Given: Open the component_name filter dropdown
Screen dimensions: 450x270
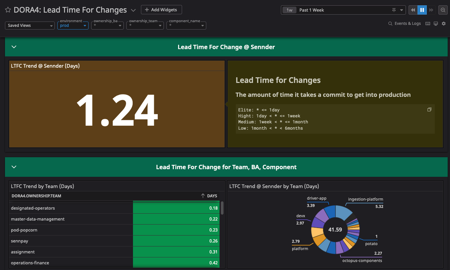Looking at the screenshot, I should [186, 25].
